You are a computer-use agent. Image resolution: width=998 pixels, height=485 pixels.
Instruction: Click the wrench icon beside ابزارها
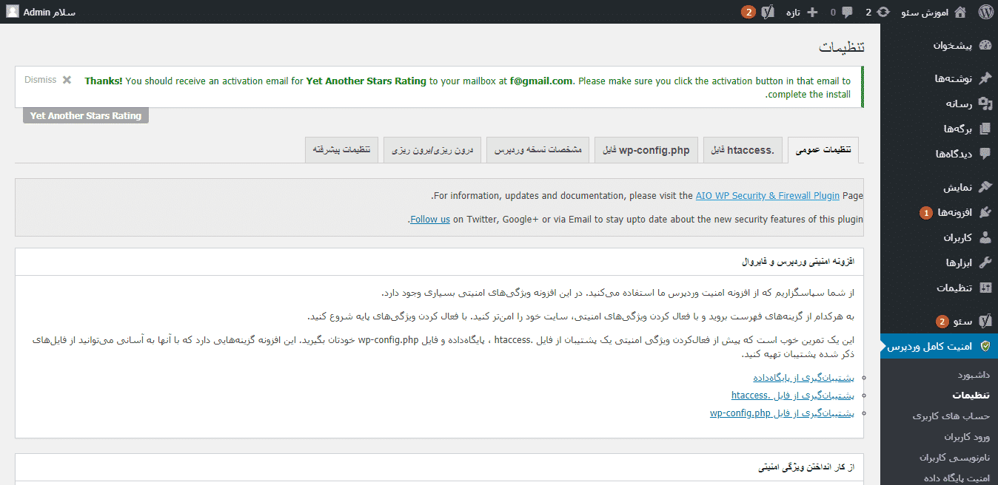click(x=985, y=262)
